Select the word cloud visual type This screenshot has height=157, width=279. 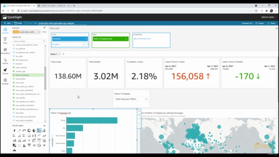point(14,150)
